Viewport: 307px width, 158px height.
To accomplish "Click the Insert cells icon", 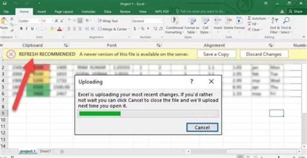I will pos(217,21).
